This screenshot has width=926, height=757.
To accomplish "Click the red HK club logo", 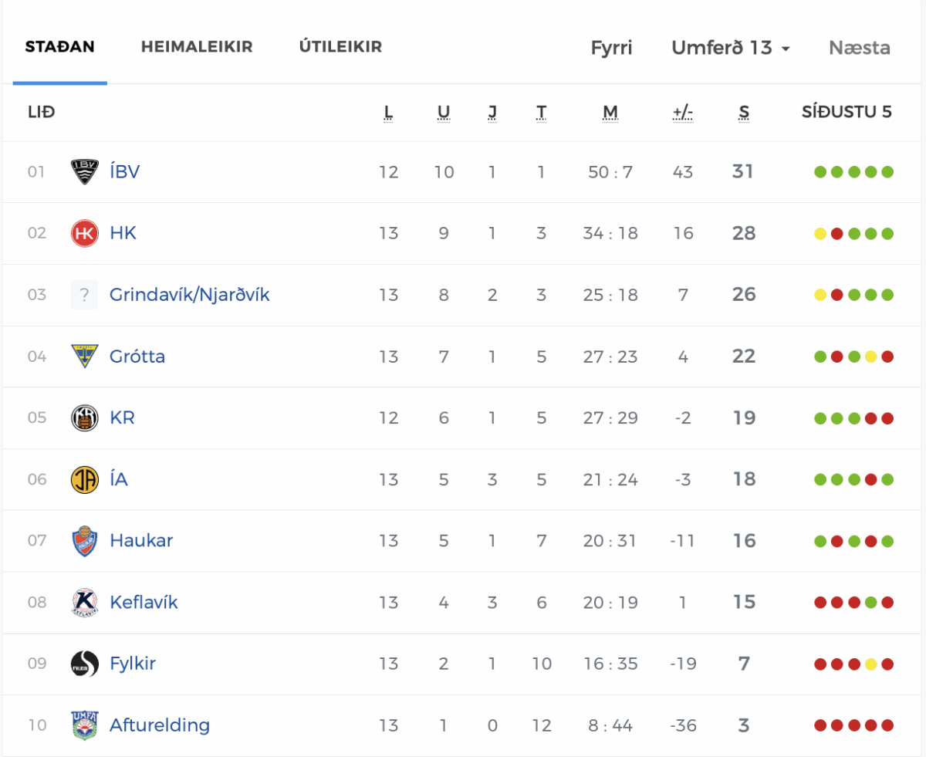I will (84, 233).
